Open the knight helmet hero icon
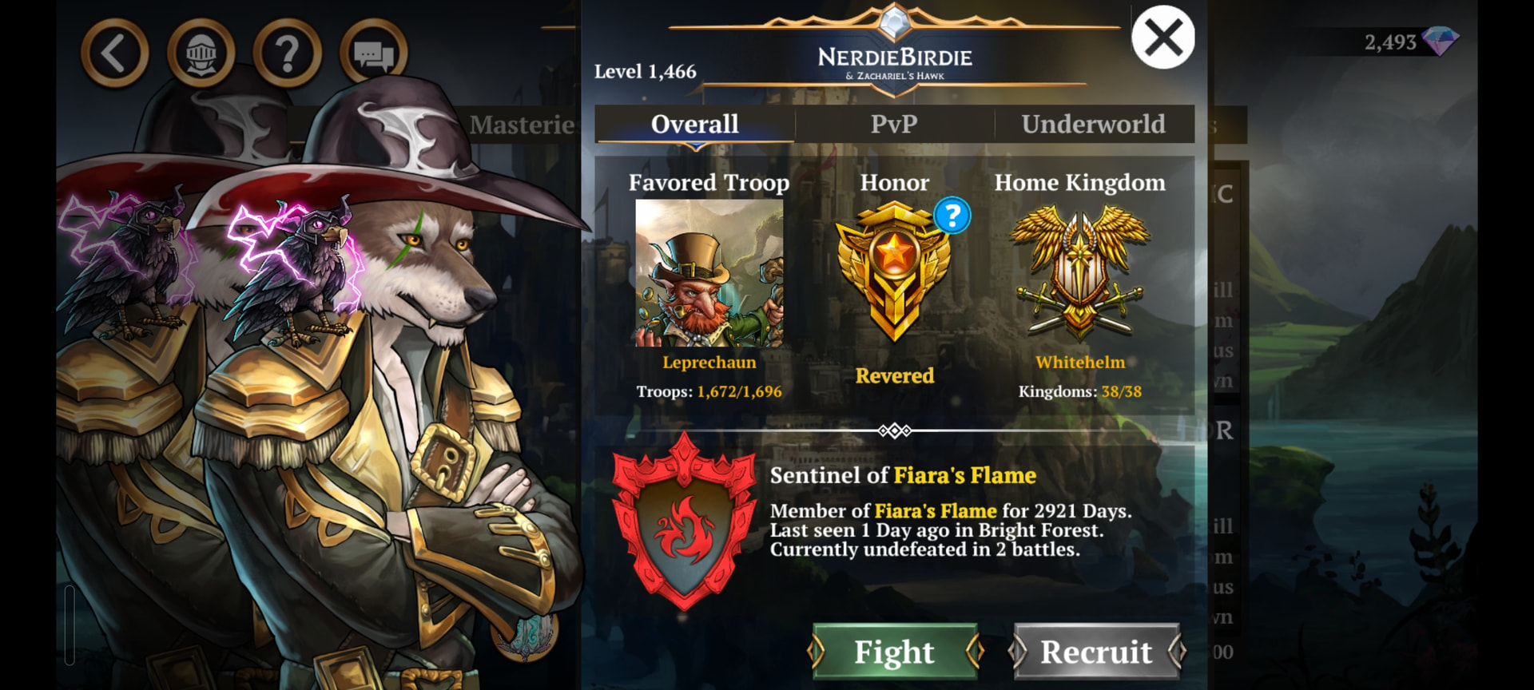Screen dimensions: 1534x690 point(201,54)
